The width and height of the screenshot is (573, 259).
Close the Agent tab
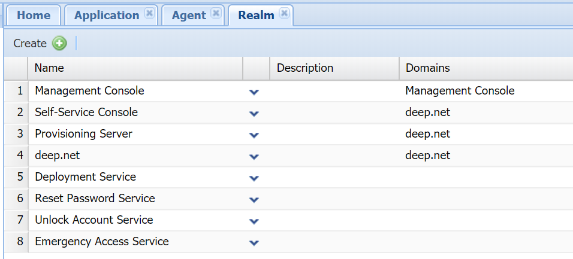216,13
